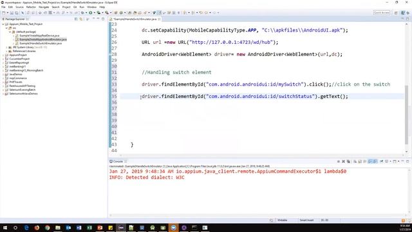The width and height of the screenshot is (412, 232).
Task: Open the Navigate menu
Action: pyautogui.click(x=44, y=7)
